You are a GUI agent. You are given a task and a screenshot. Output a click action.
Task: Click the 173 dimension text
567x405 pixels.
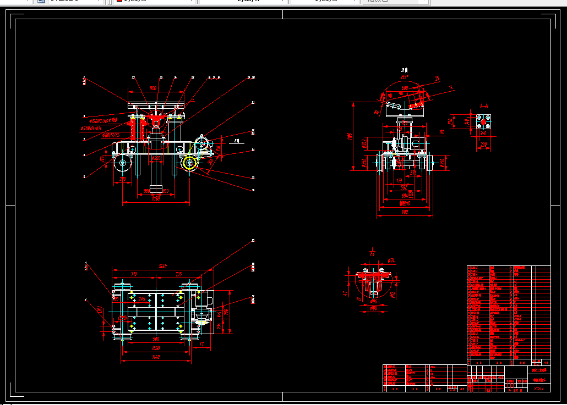(399, 180)
